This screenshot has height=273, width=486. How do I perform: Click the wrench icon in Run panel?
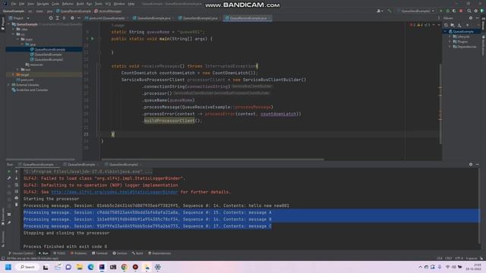[9, 178]
